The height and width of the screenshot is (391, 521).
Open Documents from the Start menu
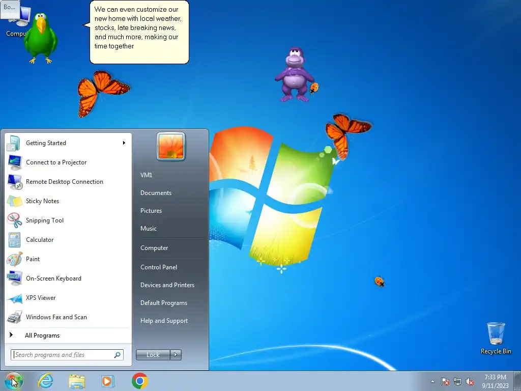coord(156,193)
